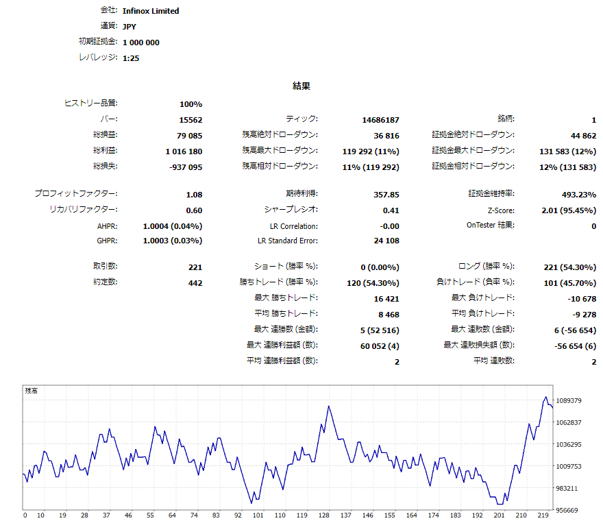Image resolution: width=603 pixels, height=523 pixels.
Task: Click largest winning trade value 16 421
Action: [386, 299]
